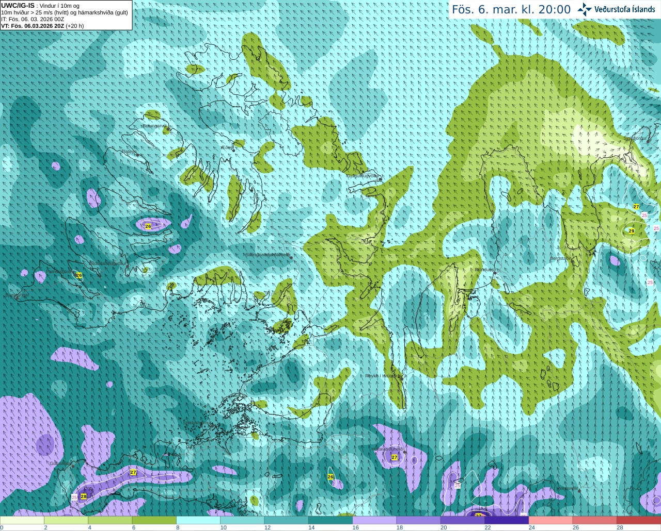
Task: Click the Siglufjörður station label
Action: pyautogui.click(x=635, y=138)
